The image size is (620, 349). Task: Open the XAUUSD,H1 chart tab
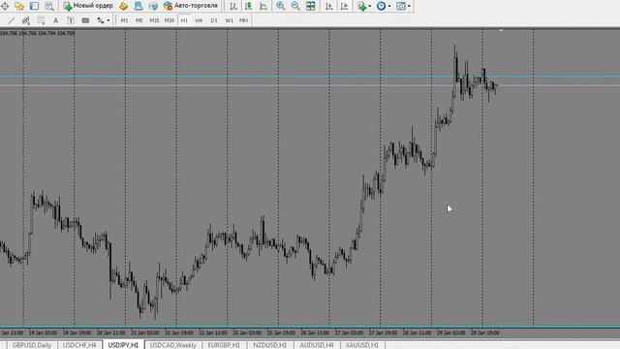361,345
